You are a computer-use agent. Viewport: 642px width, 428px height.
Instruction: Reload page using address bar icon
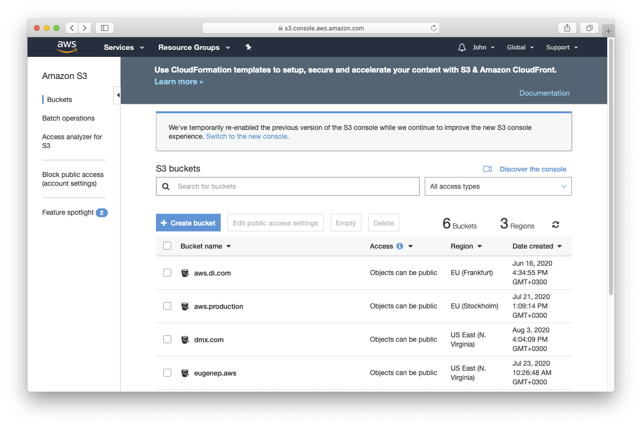coord(434,28)
